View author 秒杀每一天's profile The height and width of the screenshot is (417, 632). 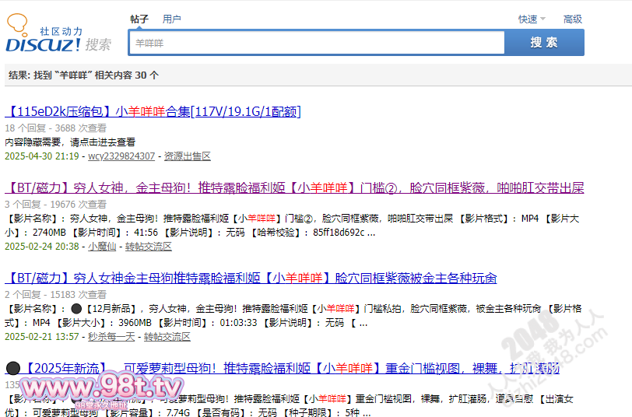point(112,337)
